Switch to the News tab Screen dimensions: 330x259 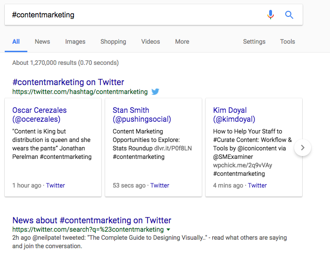42,41
